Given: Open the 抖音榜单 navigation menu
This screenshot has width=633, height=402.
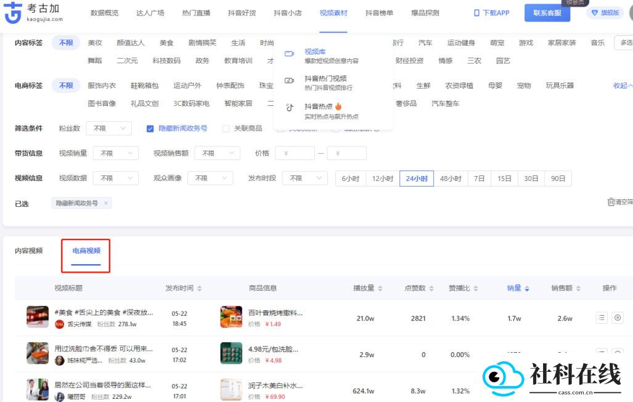Looking at the screenshot, I should click(379, 13).
